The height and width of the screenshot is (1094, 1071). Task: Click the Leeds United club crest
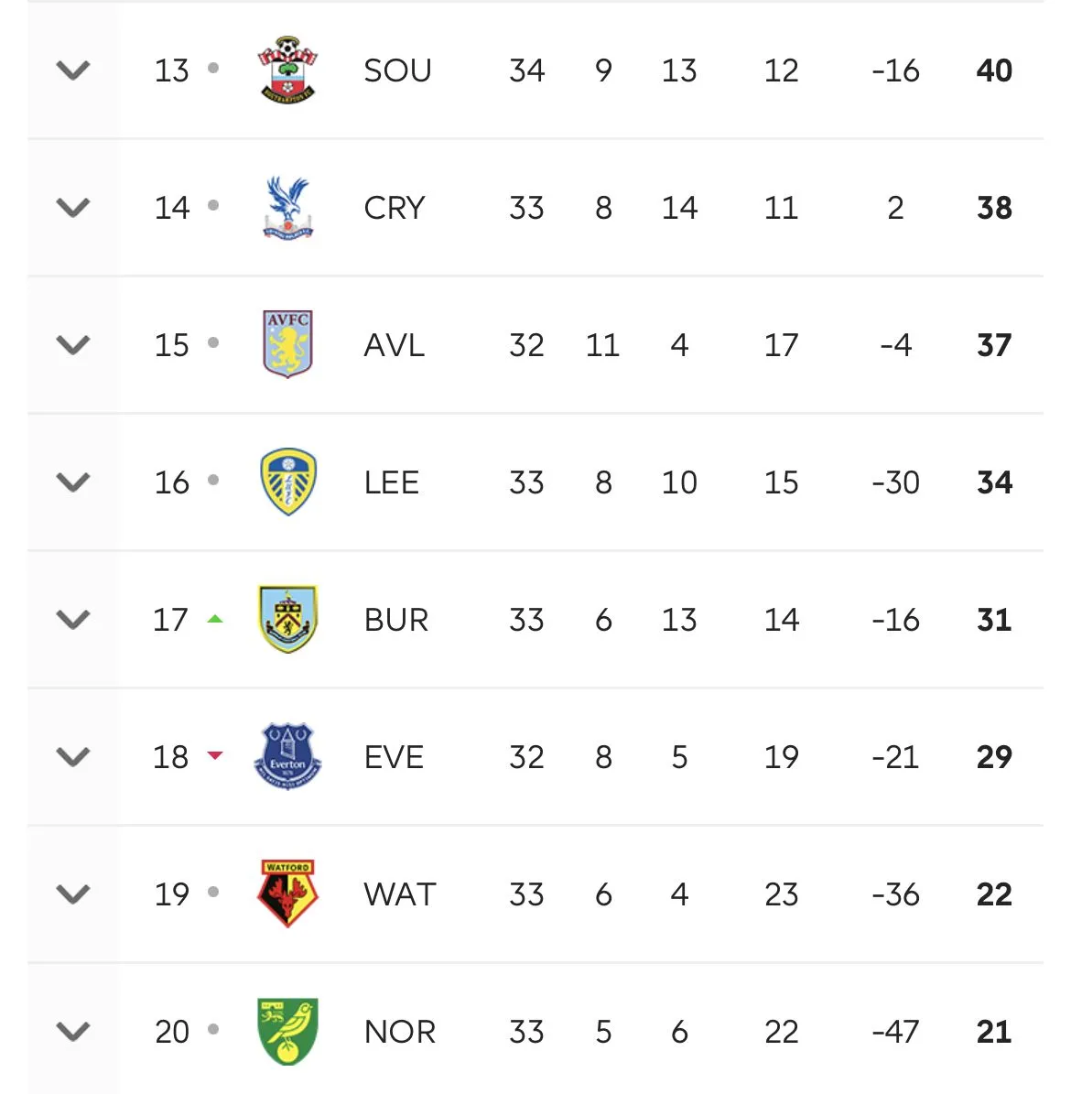(287, 482)
